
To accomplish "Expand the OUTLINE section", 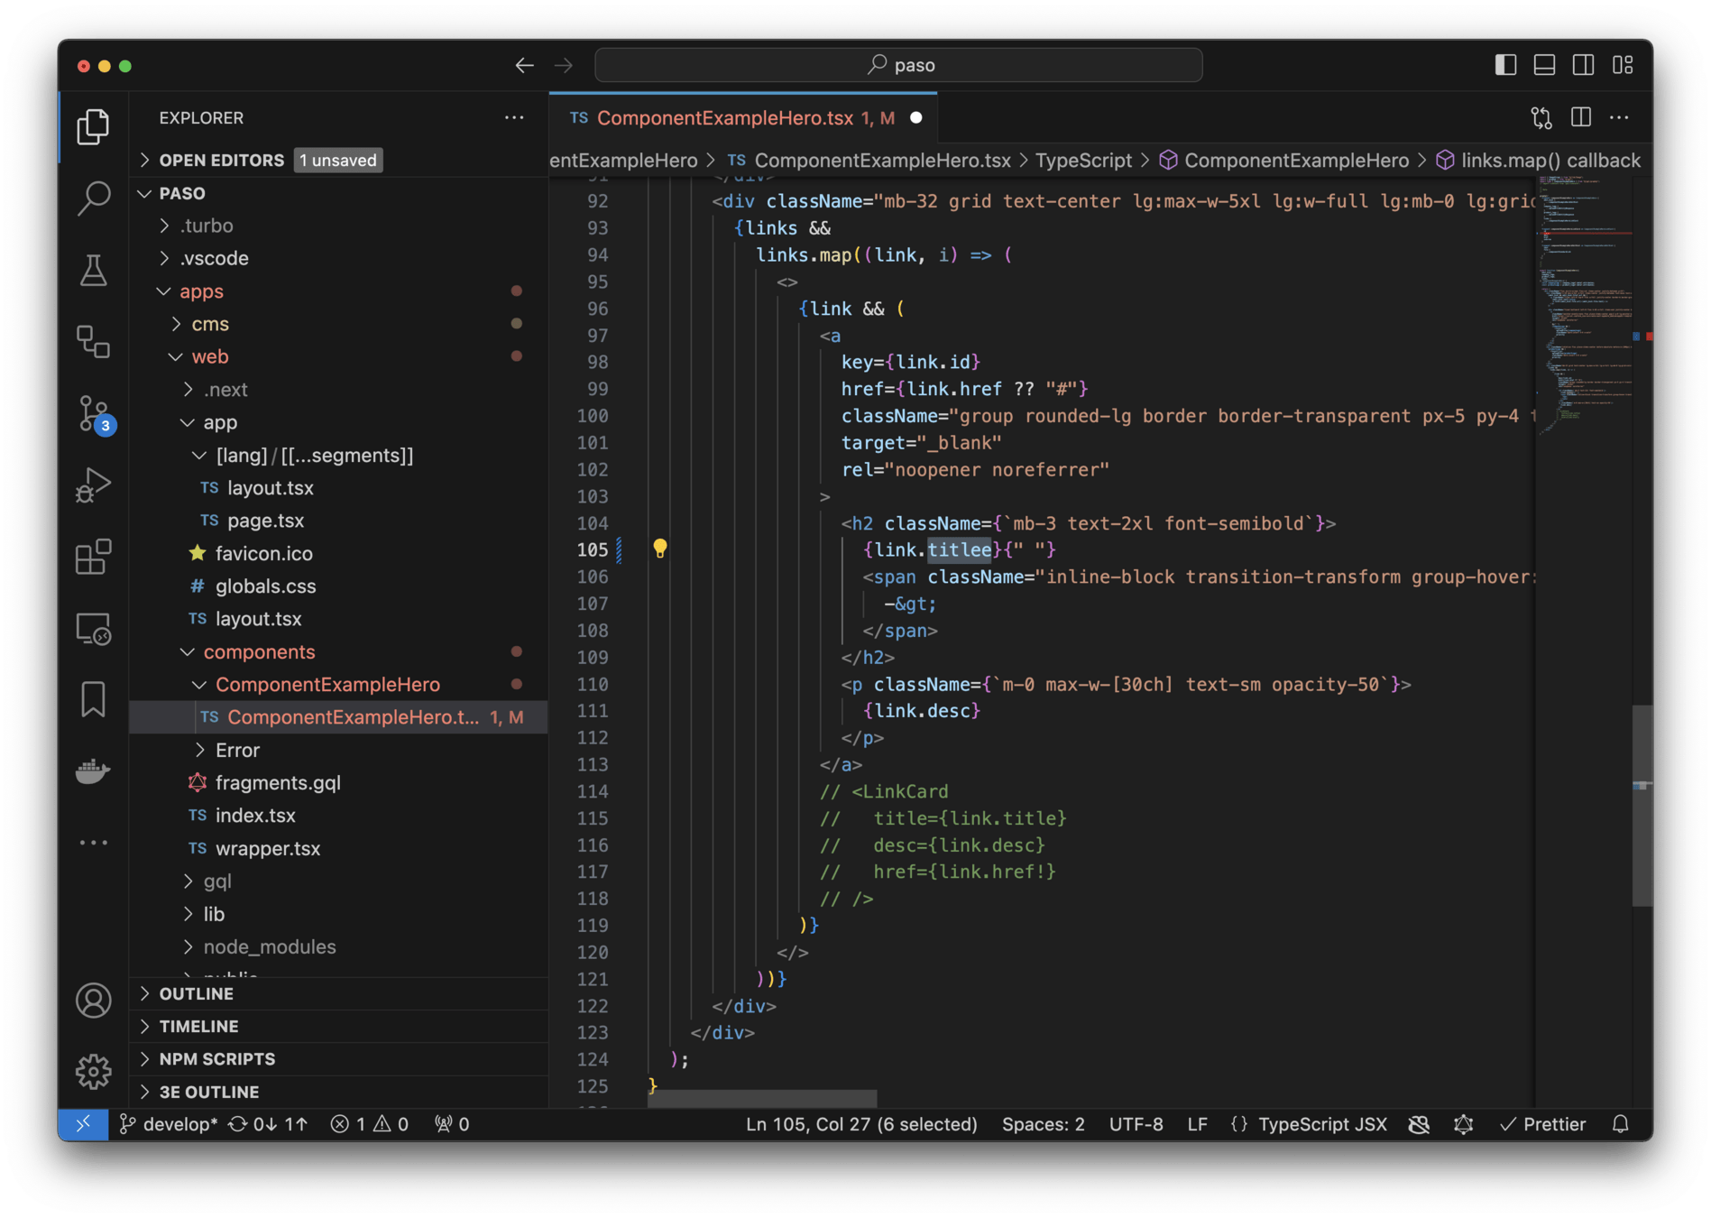I will point(197,993).
